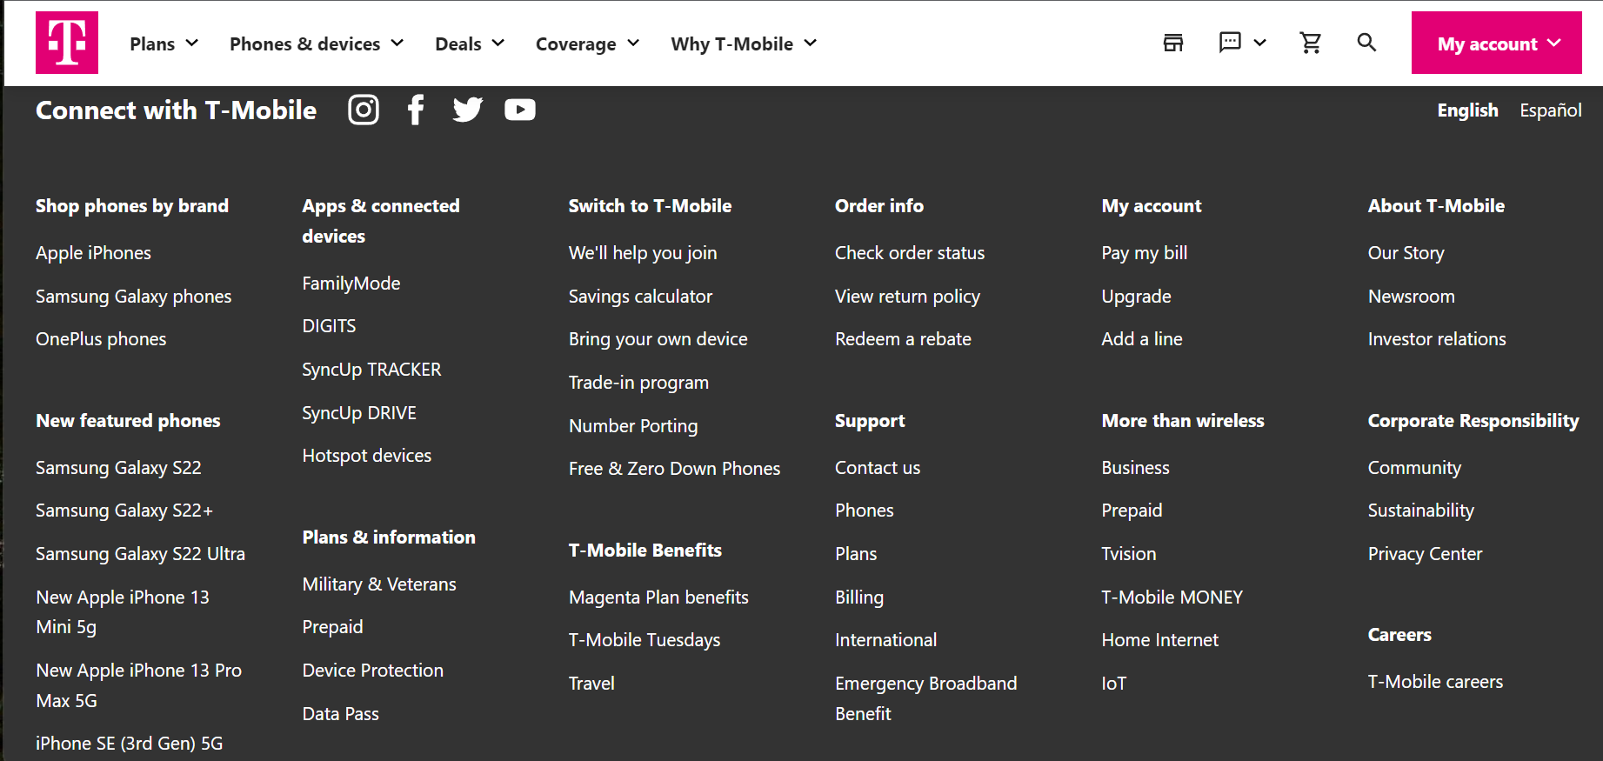The image size is (1603, 761).
Task: Expand the Coverage menu
Action: [x=587, y=43]
